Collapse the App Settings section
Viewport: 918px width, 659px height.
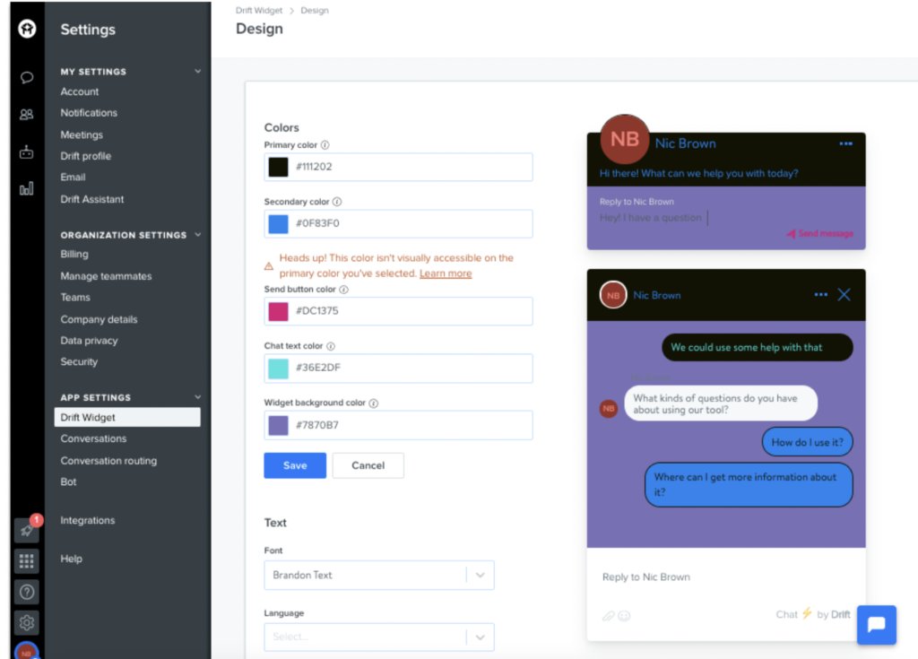[198, 396]
